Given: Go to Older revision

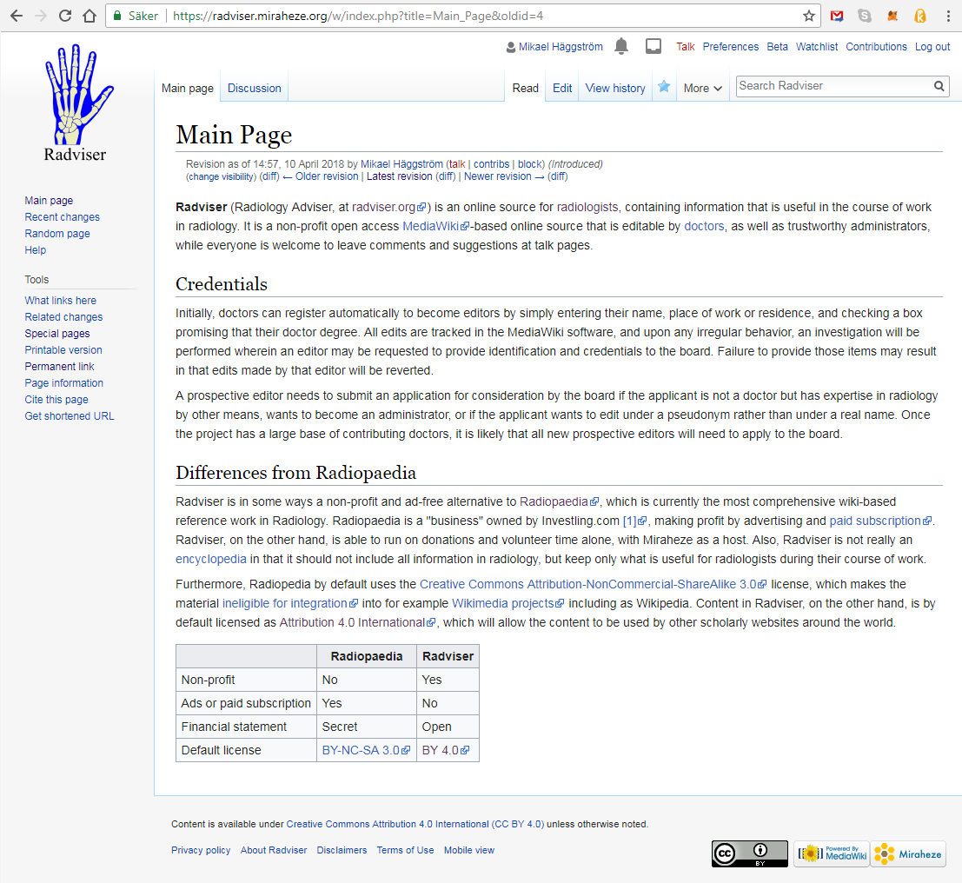Looking at the screenshot, I should point(321,176).
